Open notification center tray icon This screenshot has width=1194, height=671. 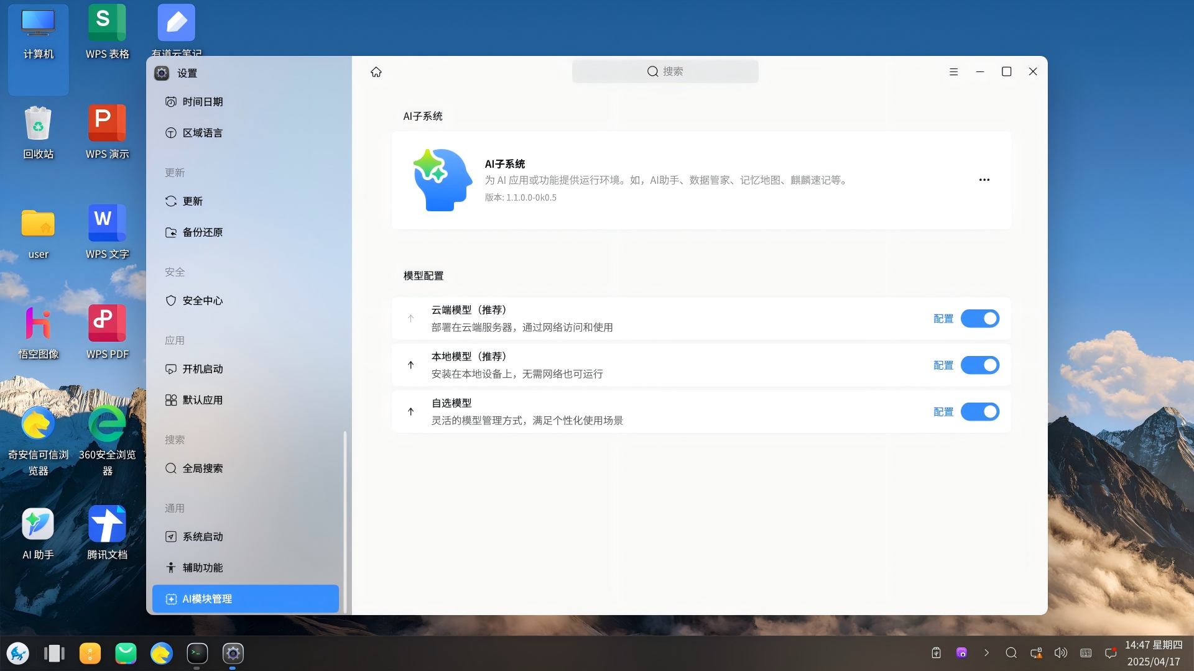click(1111, 653)
